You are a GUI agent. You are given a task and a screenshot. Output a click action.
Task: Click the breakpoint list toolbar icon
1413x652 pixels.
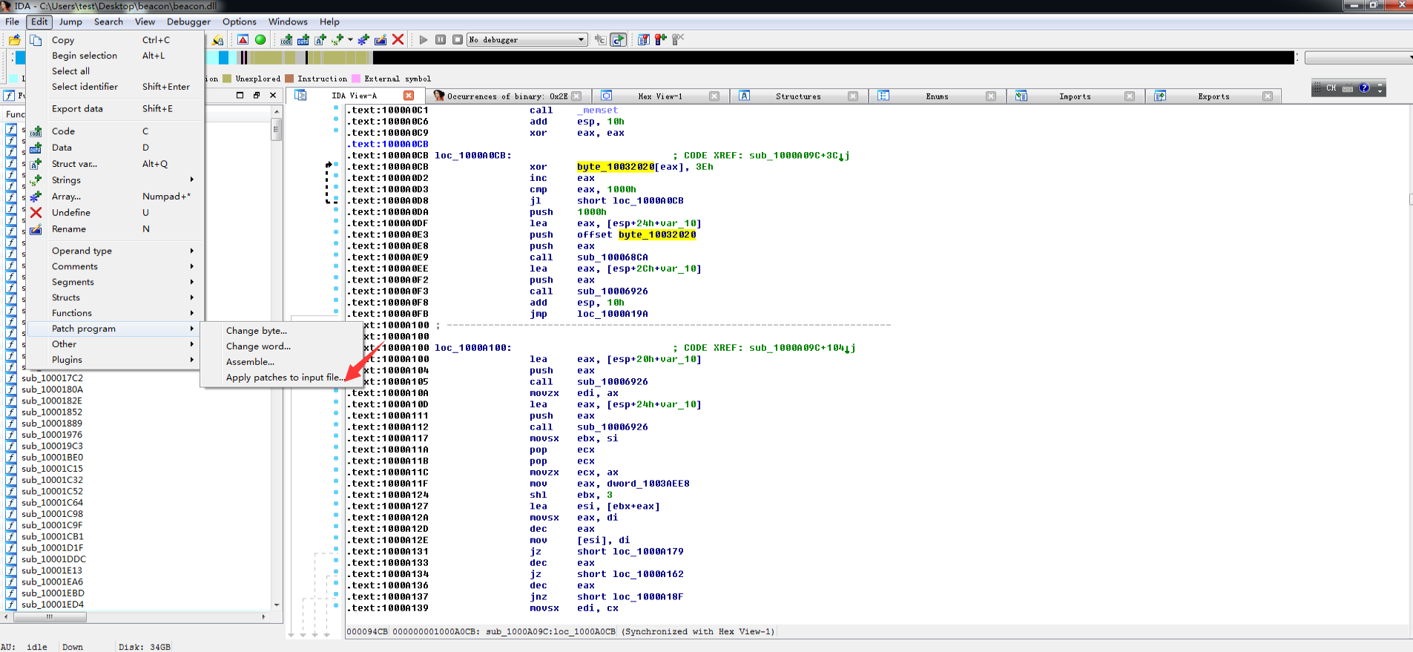[644, 40]
